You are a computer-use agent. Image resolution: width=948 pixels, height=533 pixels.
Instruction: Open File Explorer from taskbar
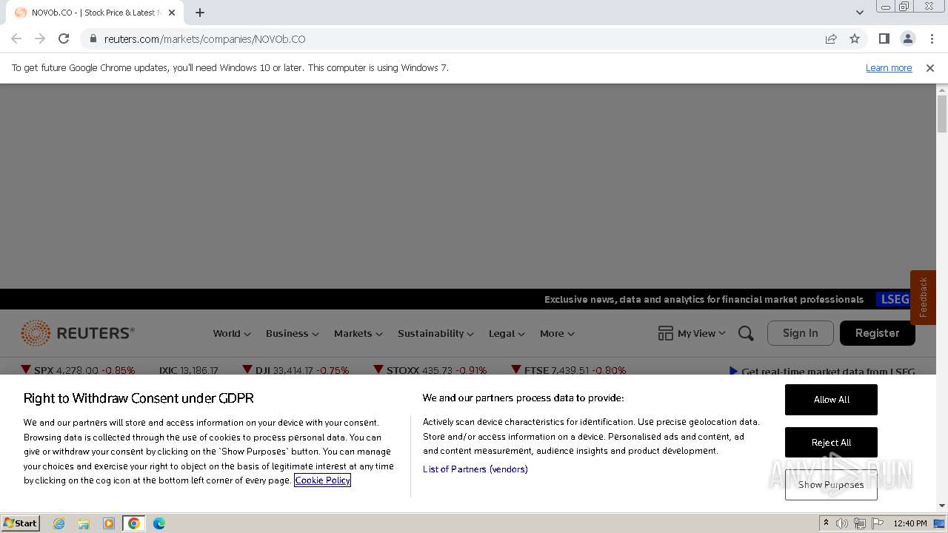[x=84, y=523]
